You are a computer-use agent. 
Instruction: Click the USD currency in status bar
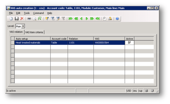pyautogui.click(x=129, y=90)
